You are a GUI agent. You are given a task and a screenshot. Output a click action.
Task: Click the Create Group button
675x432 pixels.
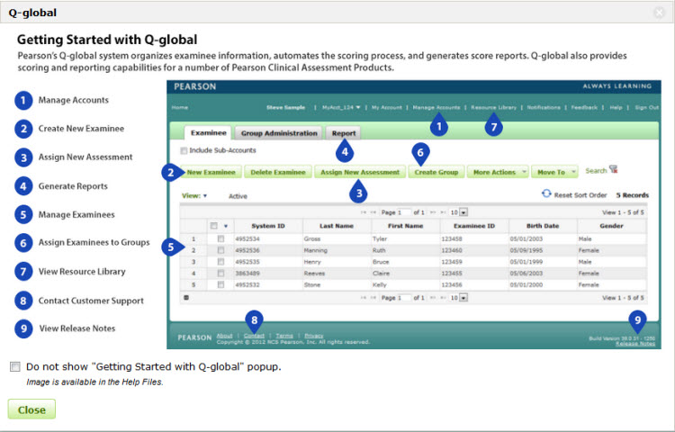[x=436, y=172]
